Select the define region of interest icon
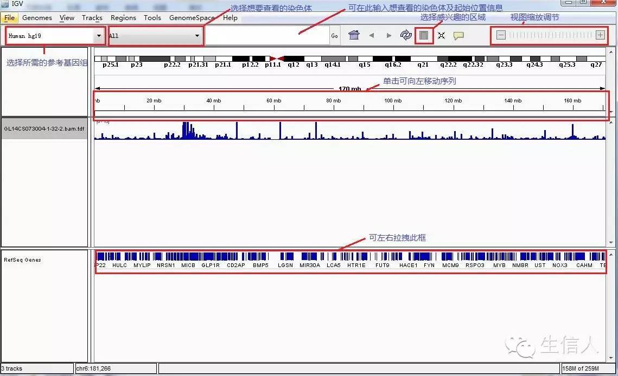Viewport: 618px width, 376px height. (x=424, y=36)
